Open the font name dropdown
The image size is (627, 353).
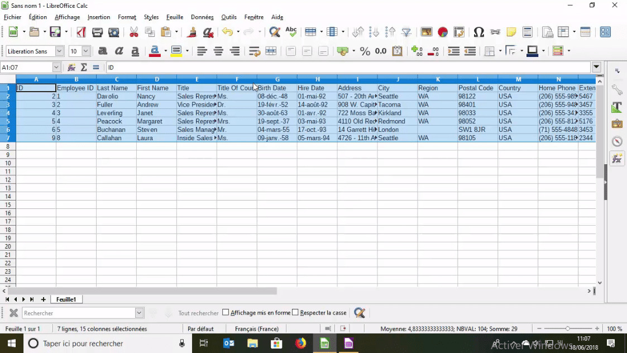59,51
